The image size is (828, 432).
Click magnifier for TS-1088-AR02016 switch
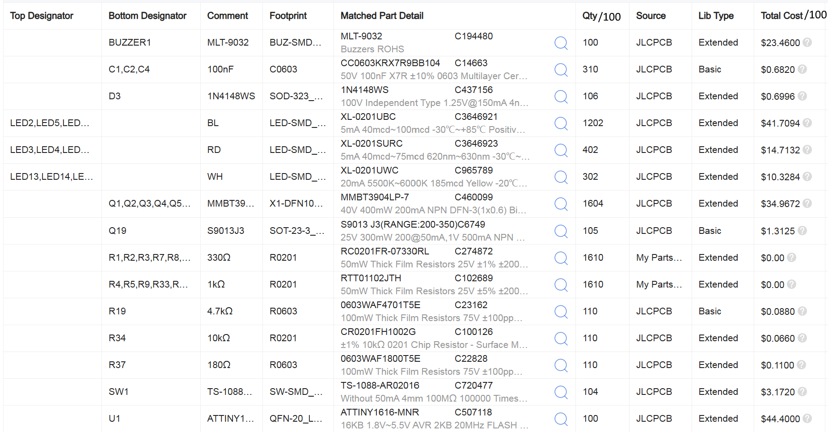click(x=561, y=392)
